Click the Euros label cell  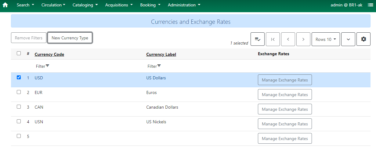[151, 92]
